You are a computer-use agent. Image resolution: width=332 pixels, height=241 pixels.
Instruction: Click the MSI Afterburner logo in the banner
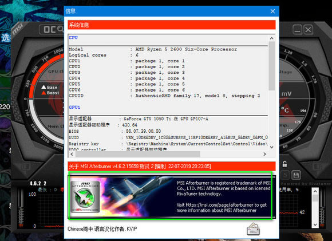point(85,197)
